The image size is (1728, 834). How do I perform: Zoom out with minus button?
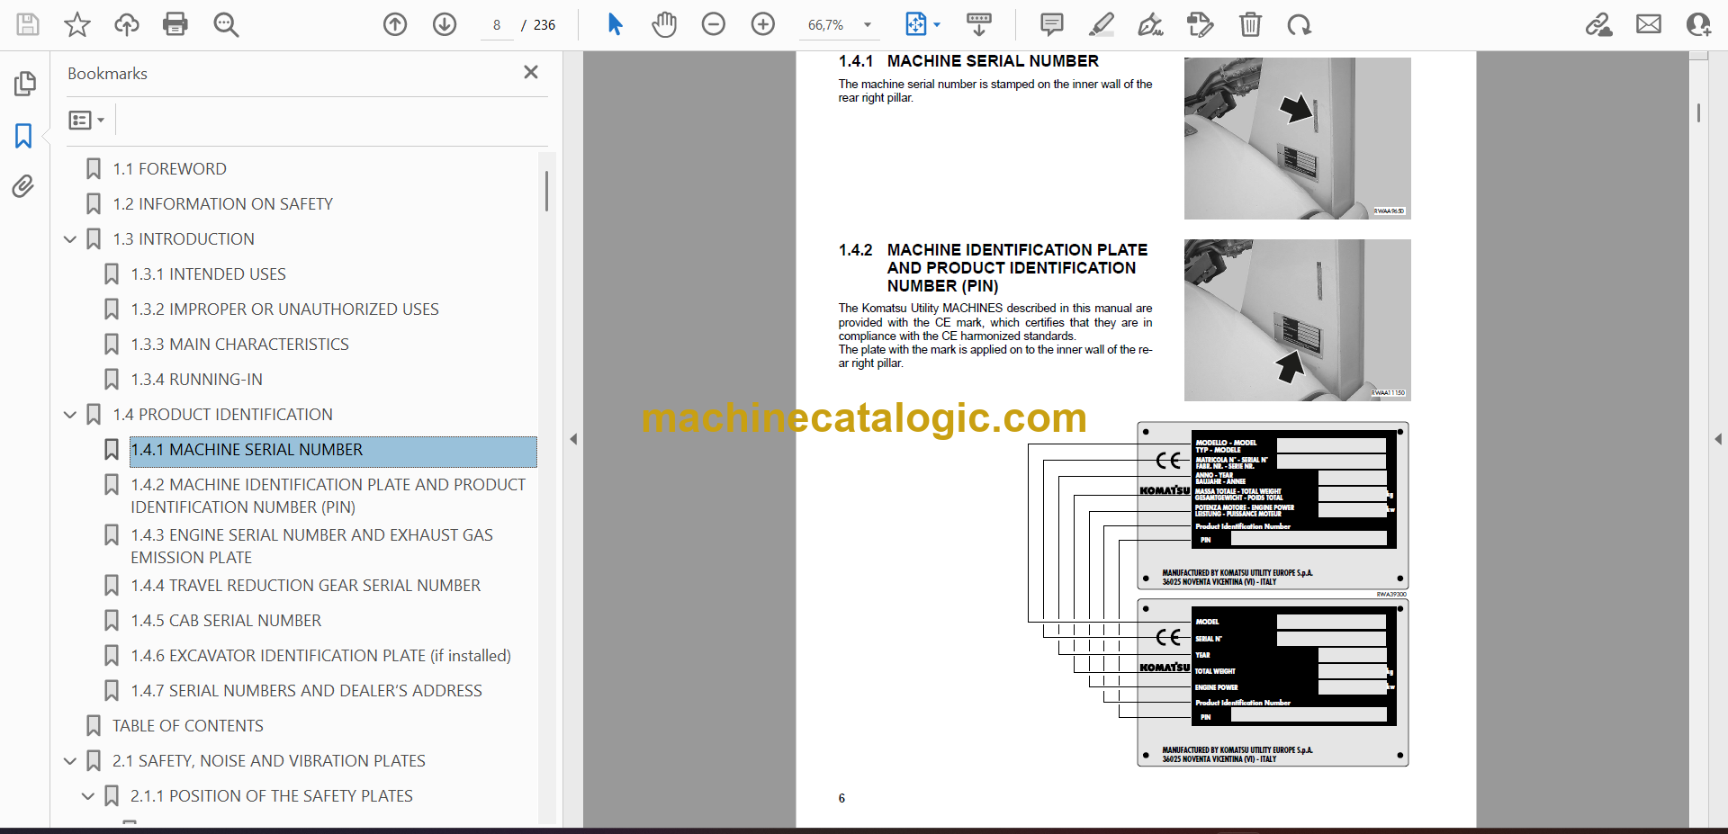coord(714,24)
